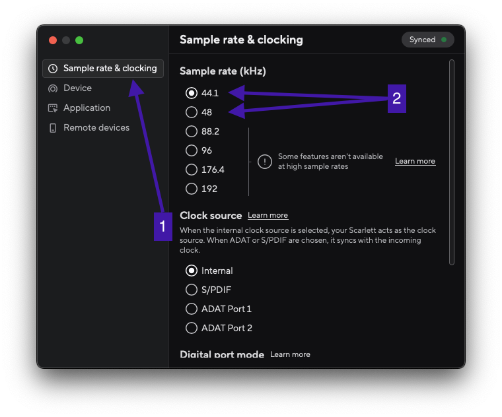The width and height of the screenshot is (502, 417).
Task: Choose ADAT Port 1 as clock source
Action: click(x=192, y=309)
